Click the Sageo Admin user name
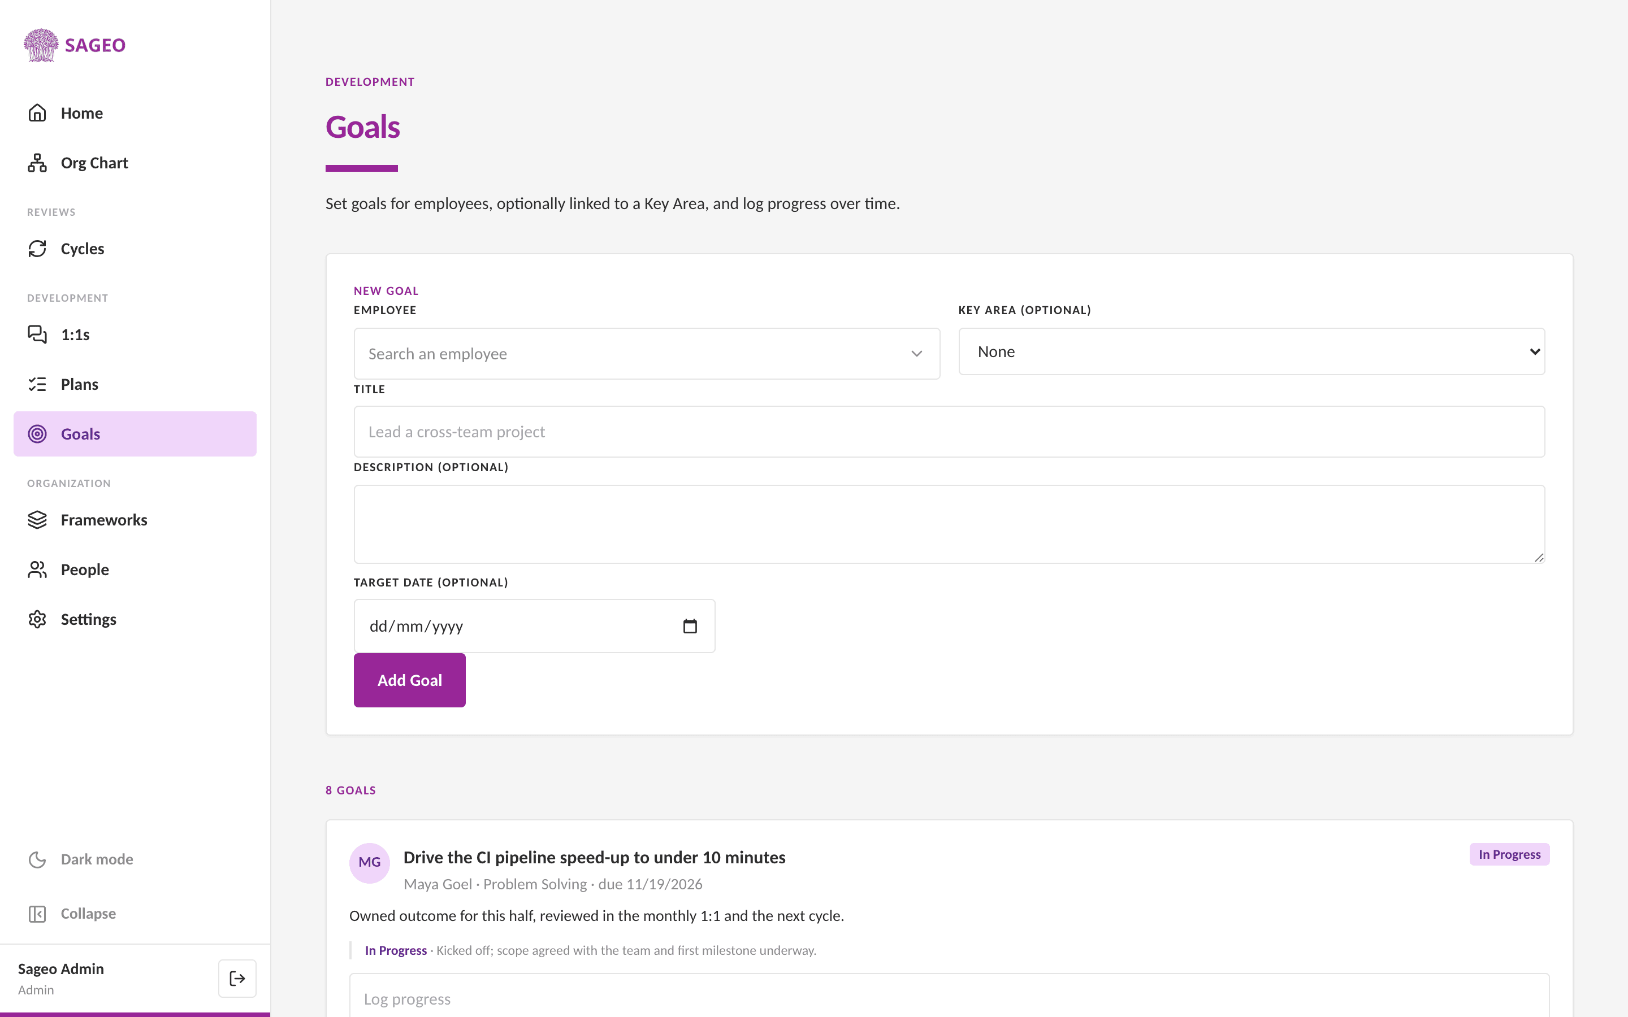The image size is (1628, 1017). pyautogui.click(x=60, y=968)
